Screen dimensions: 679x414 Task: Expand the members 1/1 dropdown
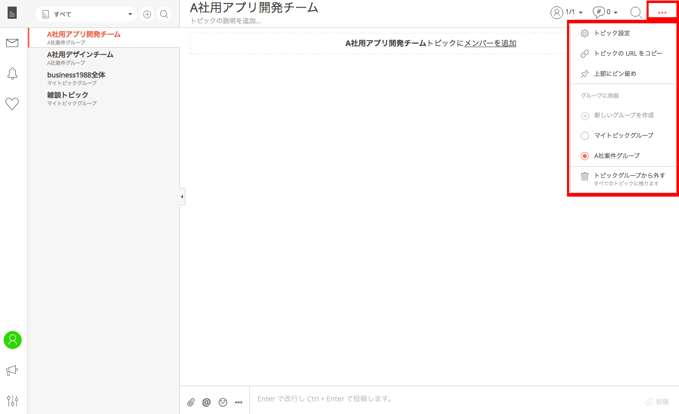pos(567,12)
